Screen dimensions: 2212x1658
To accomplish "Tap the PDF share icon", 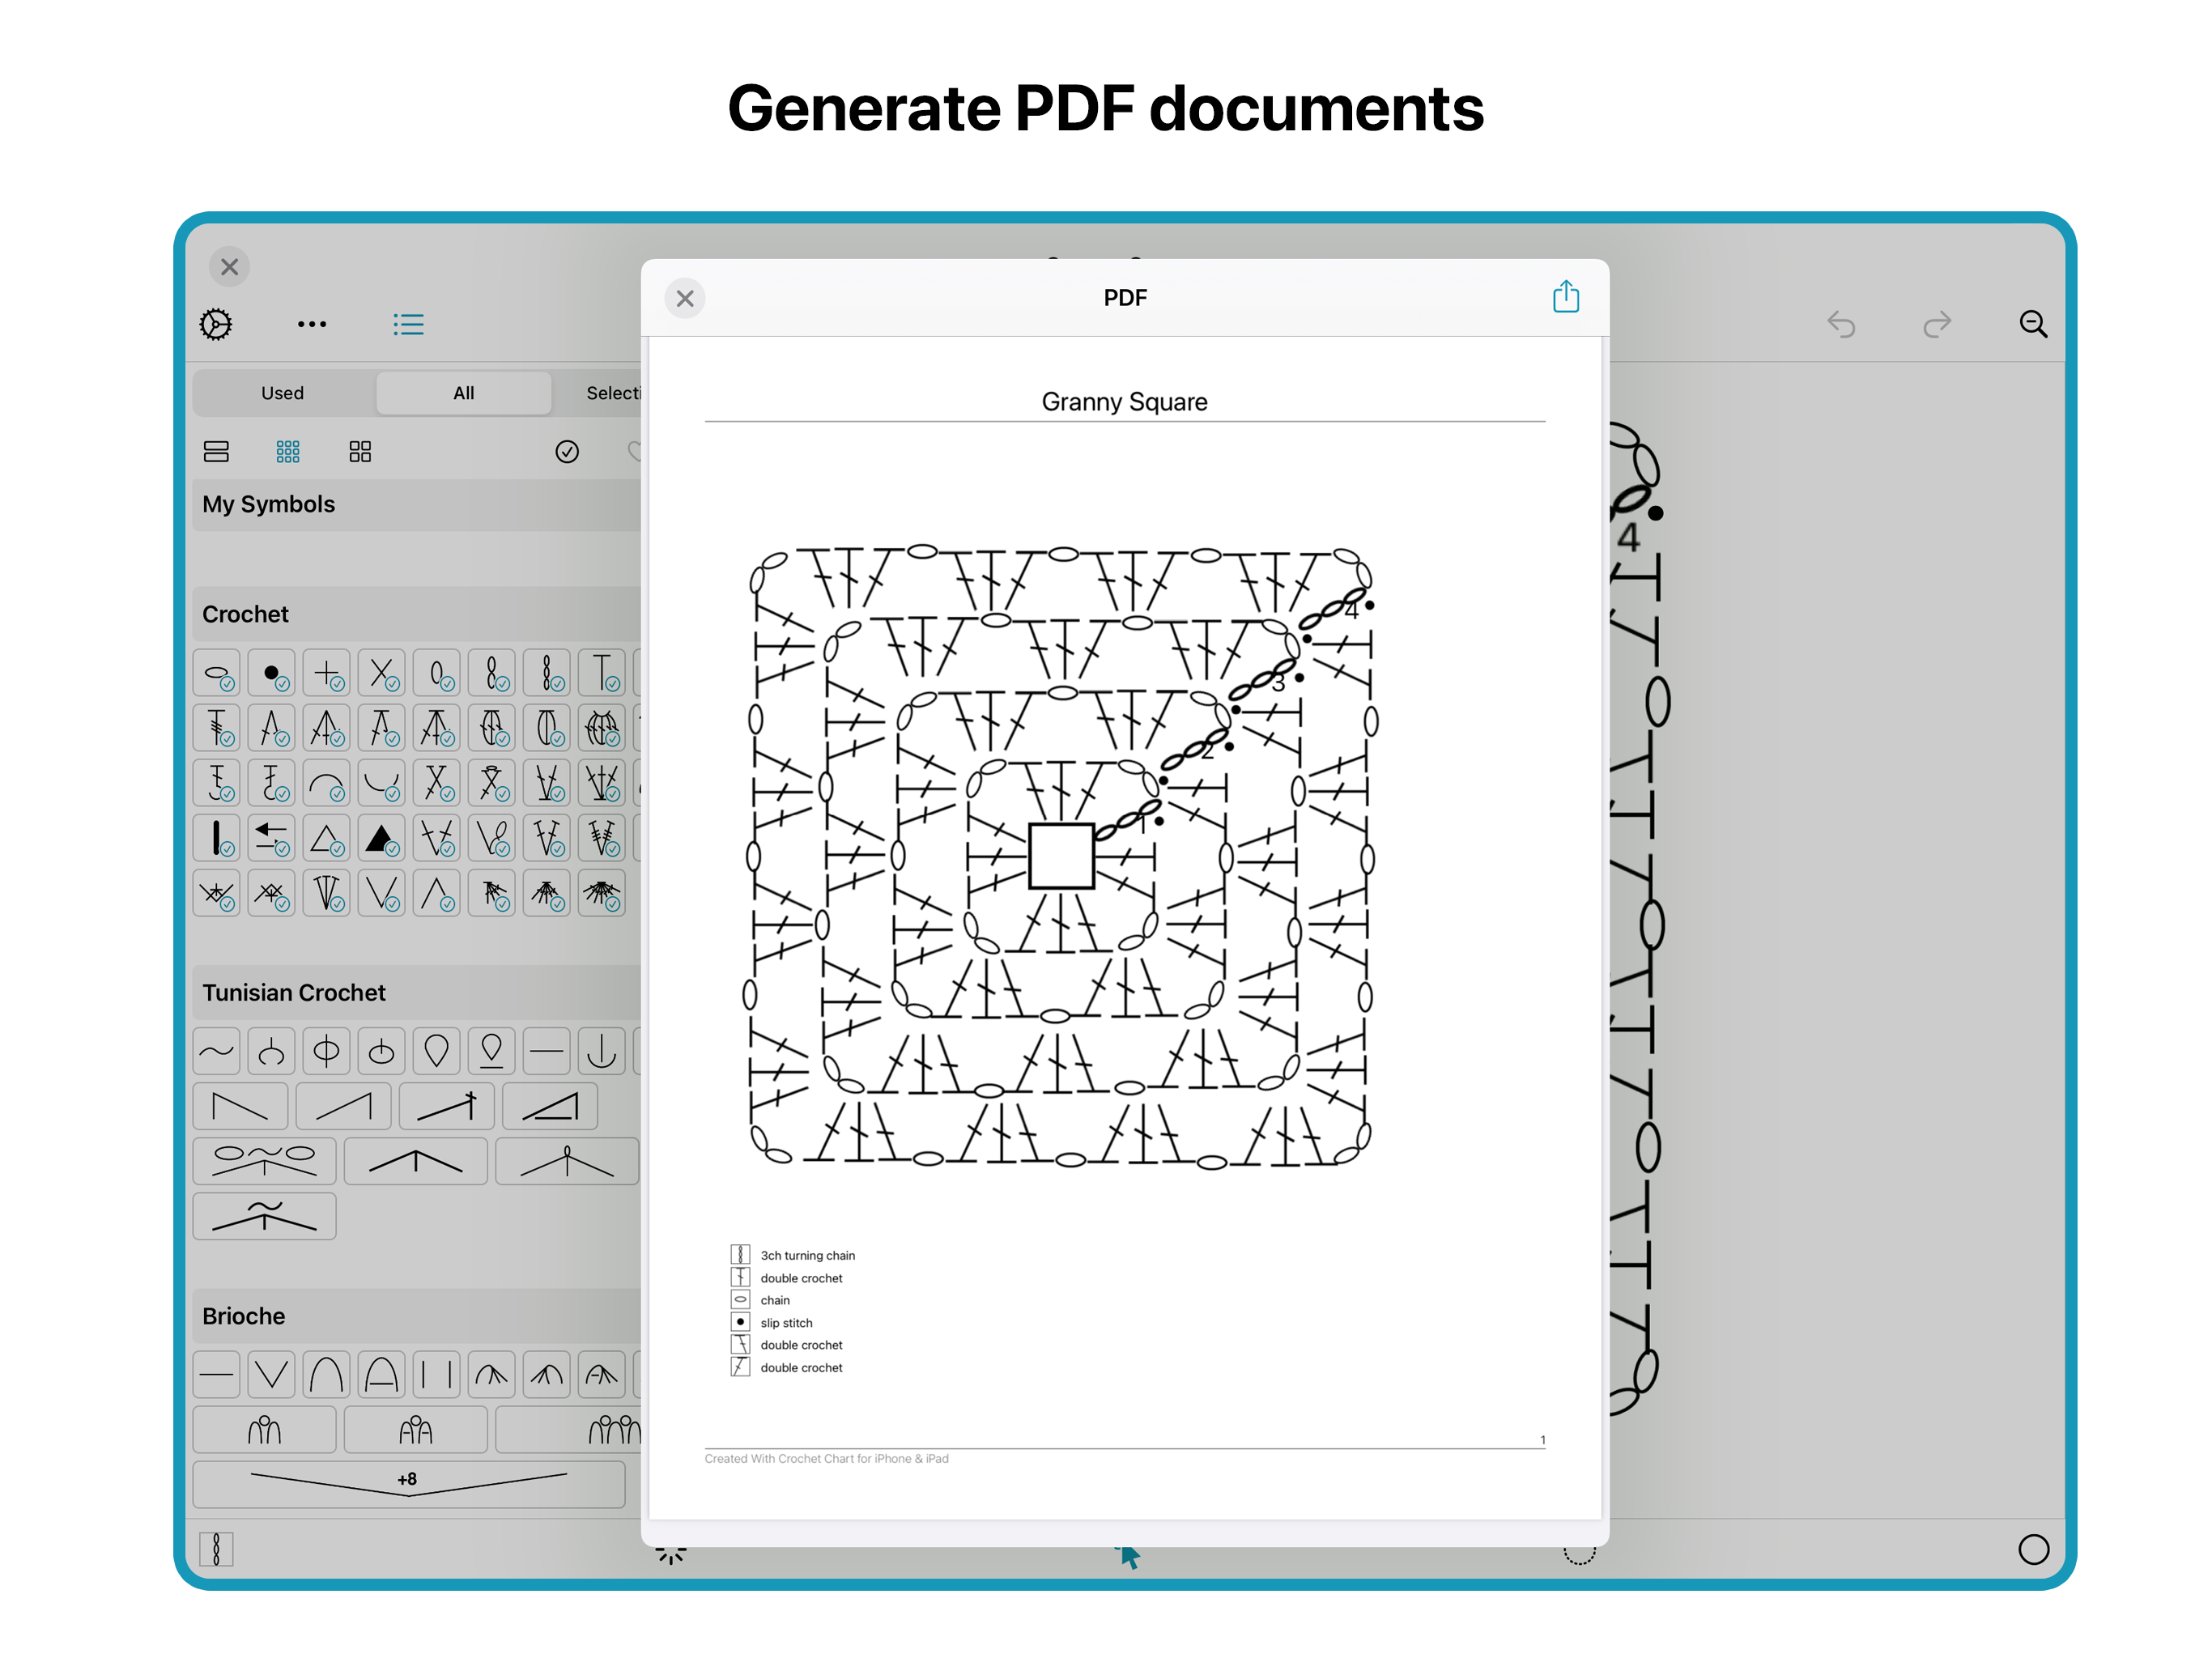I will tap(1565, 297).
